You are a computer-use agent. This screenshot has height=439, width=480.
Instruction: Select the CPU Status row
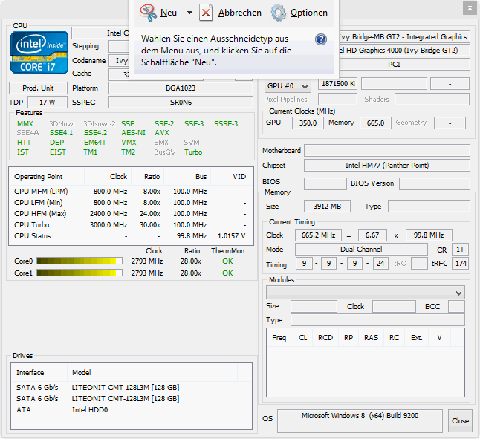tap(131, 236)
